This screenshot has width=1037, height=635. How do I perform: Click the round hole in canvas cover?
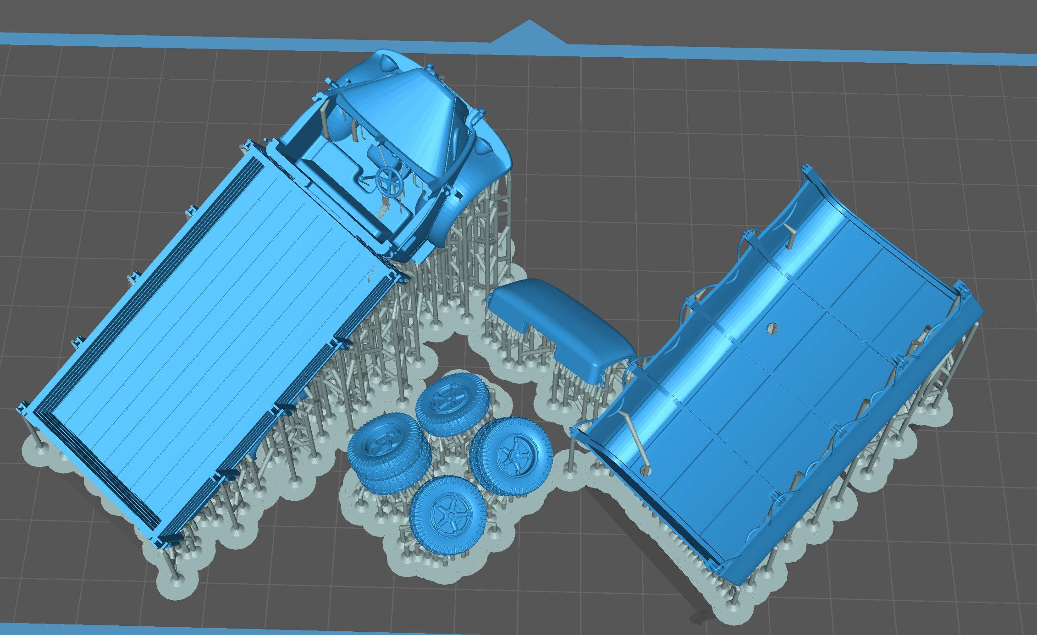pyautogui.click(x=772, y=328)
